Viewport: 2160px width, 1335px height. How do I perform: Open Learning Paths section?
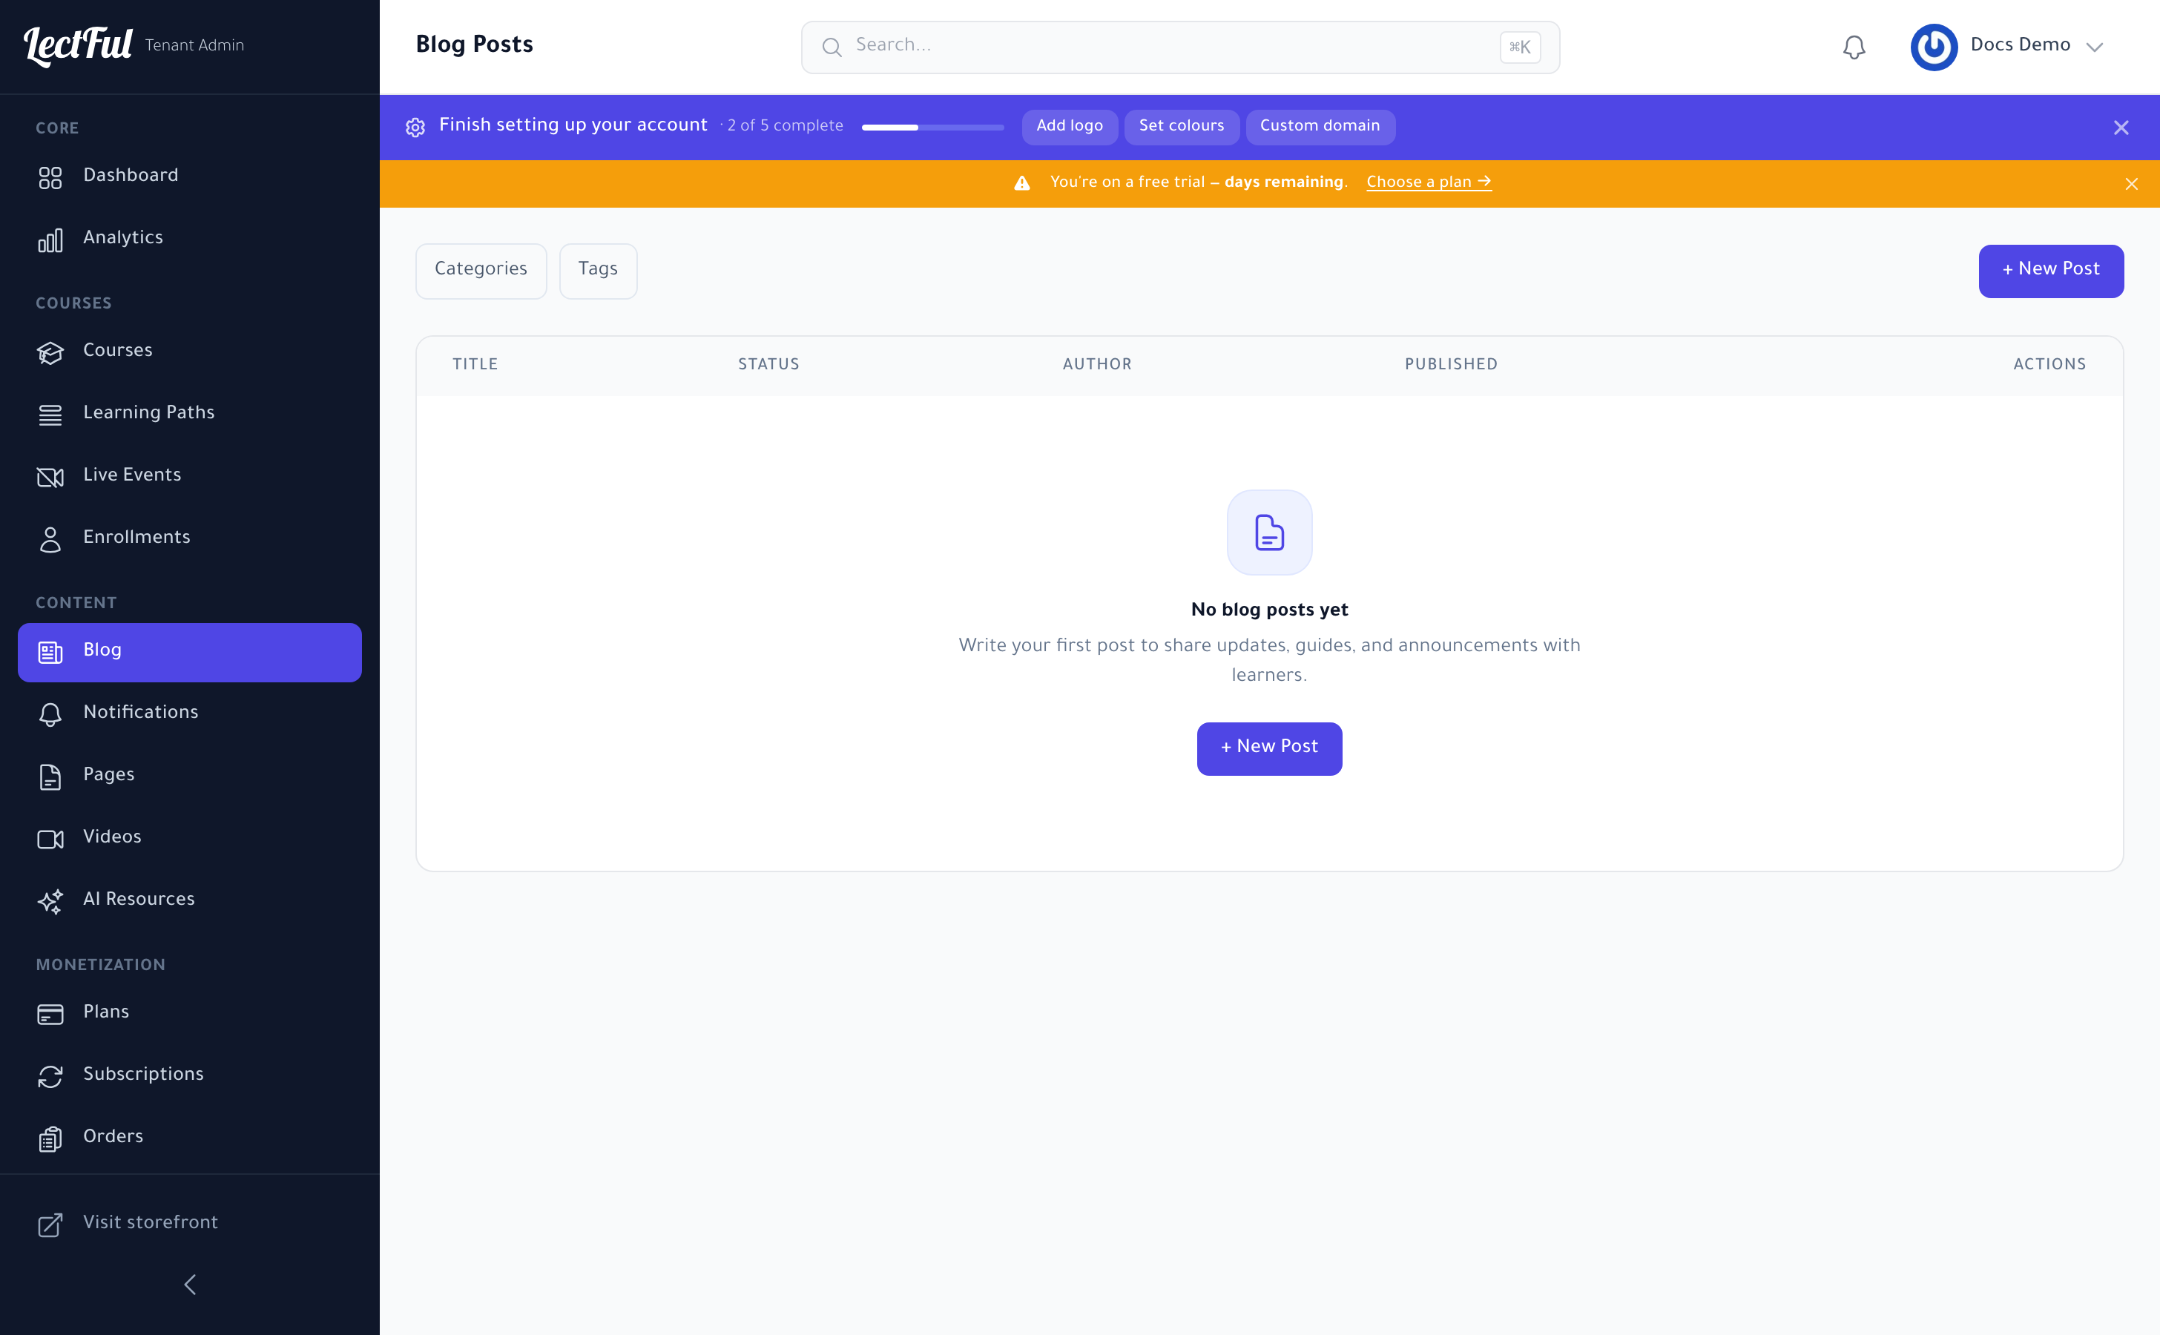(190, 415)
